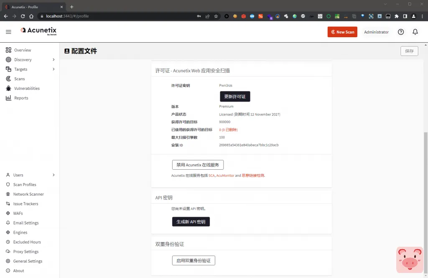Click the page vertical scrollbar

(x=425, y=202)
